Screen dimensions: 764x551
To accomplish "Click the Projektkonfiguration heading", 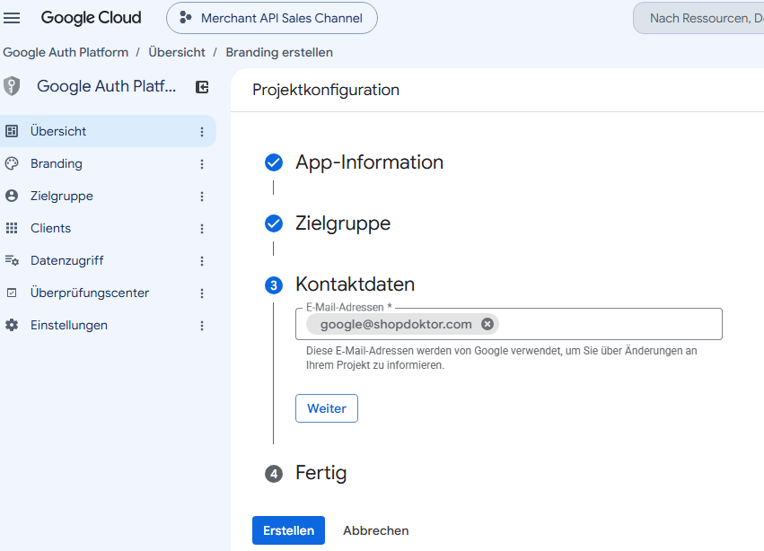I will coord(326,90).
